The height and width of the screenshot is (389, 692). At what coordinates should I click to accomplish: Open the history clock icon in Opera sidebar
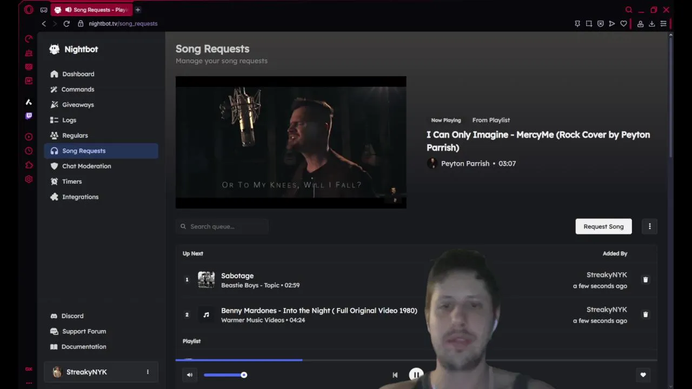tap(29, 151)
